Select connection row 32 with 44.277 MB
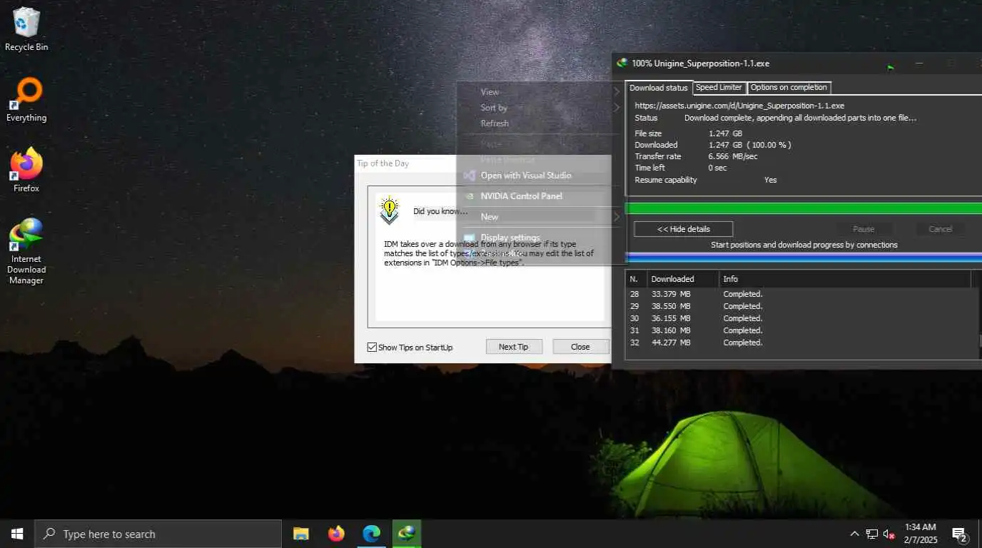This screenshot has height=548, width=982. click(799, 342)
